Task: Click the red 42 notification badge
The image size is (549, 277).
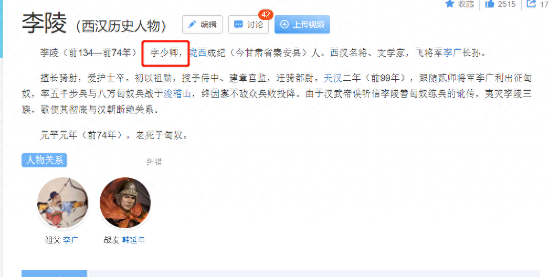Action: pos(266,15)
